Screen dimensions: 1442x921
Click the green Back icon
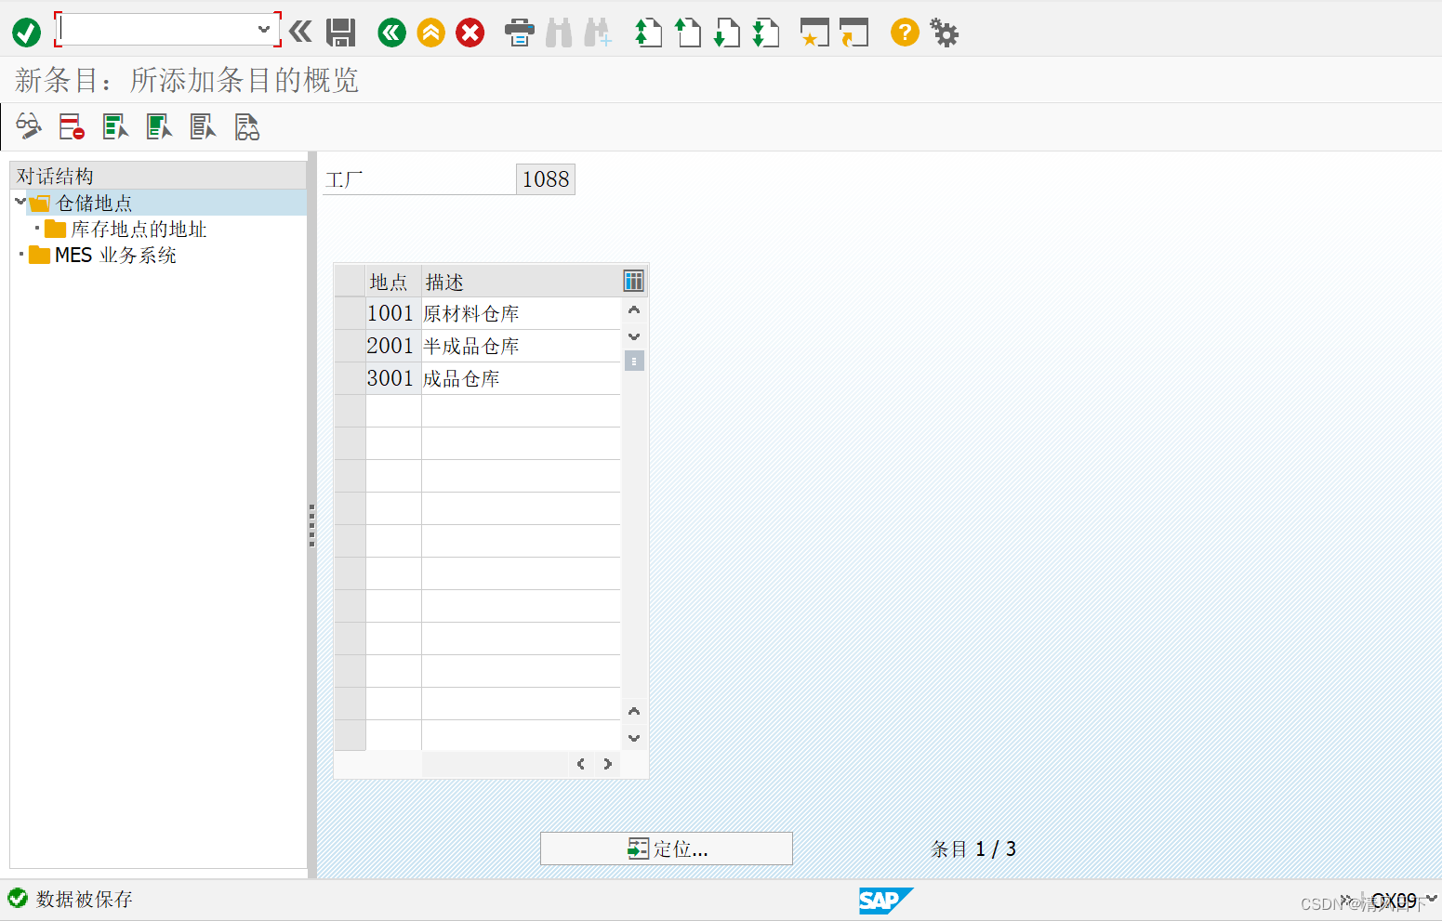392,33
